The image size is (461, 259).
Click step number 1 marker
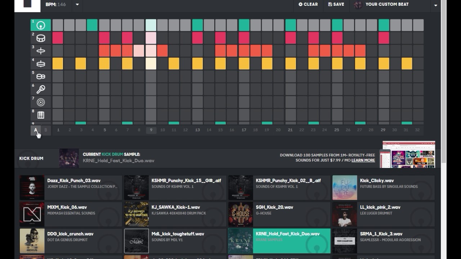click(x=58, y=130)
